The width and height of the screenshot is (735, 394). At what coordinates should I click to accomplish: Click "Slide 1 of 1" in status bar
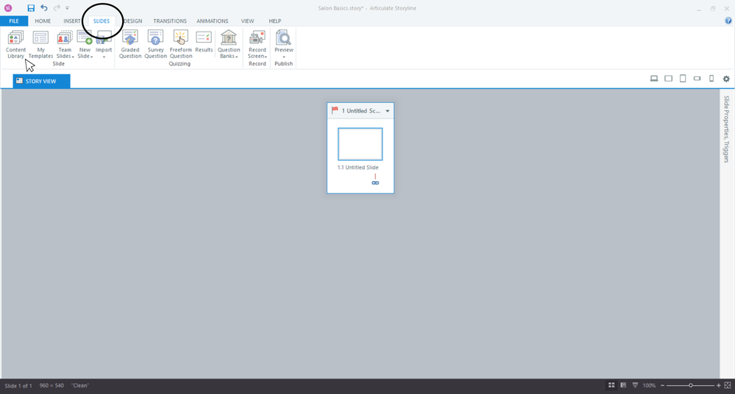[18, 386]
